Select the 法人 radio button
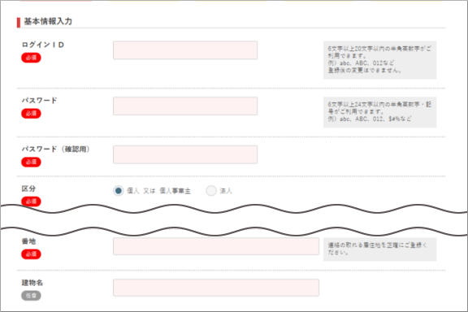 pos(211,190)
